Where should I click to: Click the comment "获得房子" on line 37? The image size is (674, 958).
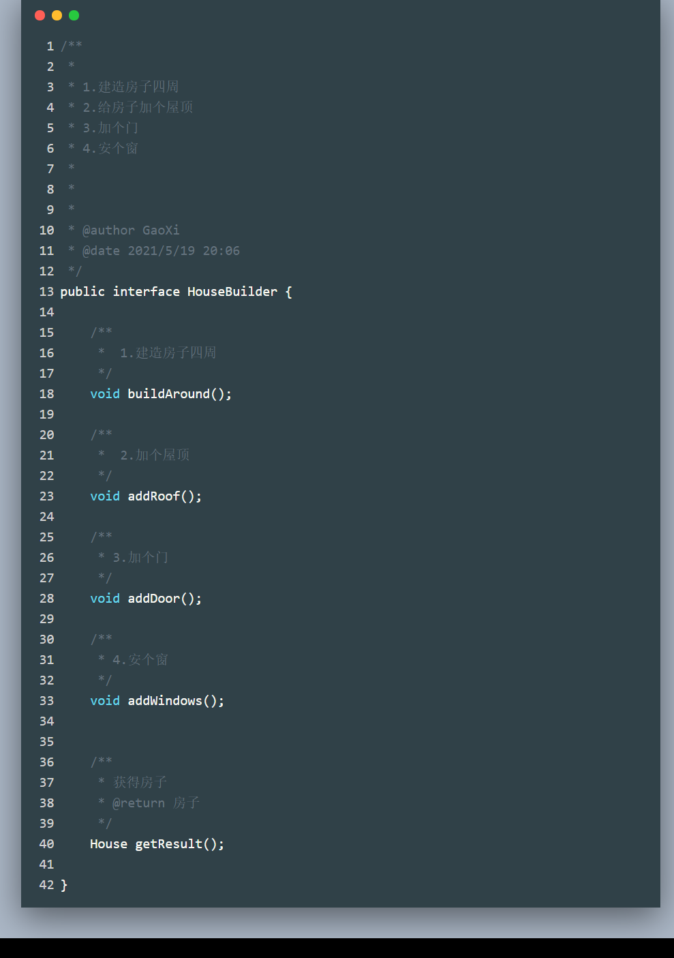[140, 782]
